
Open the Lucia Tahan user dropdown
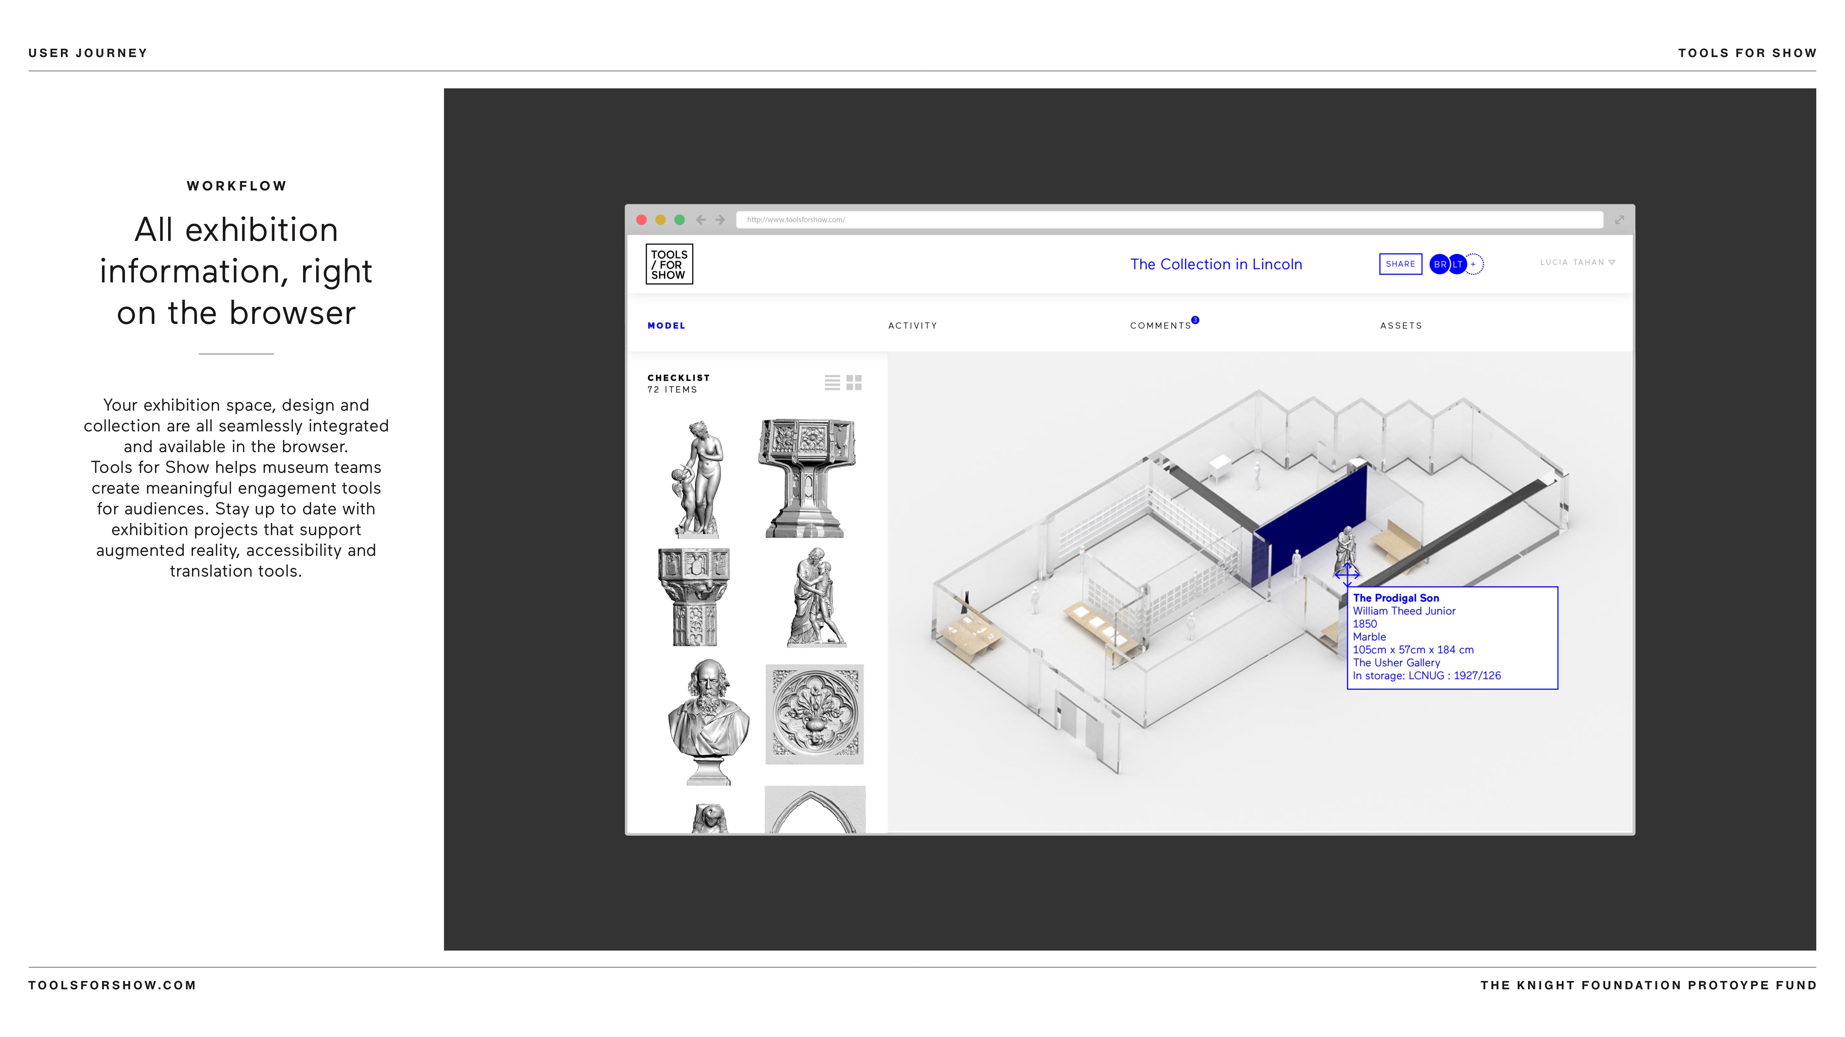pos(1578,263)
